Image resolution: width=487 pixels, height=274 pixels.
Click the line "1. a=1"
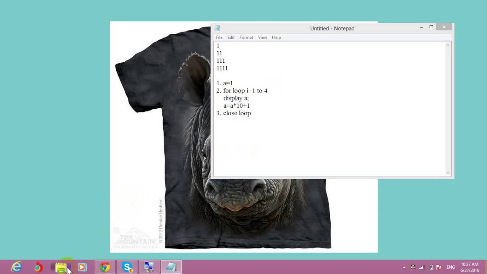coord(224,83)
